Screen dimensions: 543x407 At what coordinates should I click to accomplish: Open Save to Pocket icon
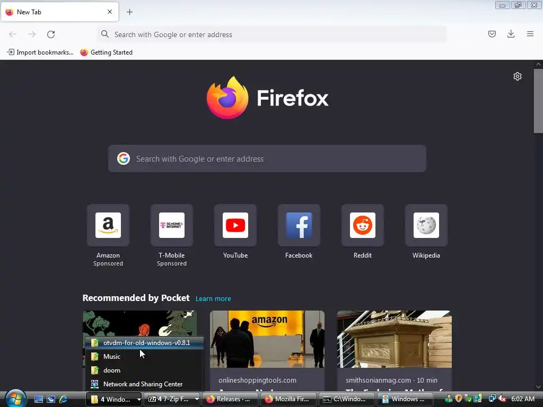(x=492, y=34)
